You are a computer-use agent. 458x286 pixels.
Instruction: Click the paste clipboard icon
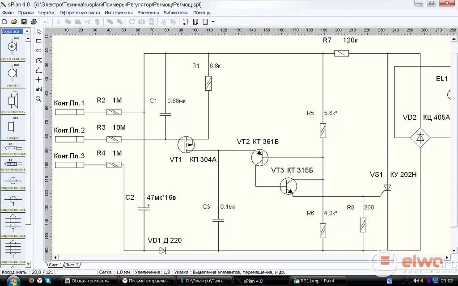(x=78, y=21)
